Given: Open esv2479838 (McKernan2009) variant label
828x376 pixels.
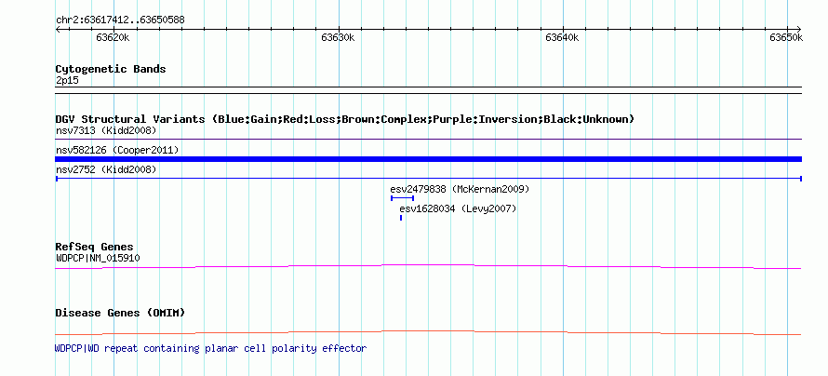Looking at the screenshot, I should (460, 189).
